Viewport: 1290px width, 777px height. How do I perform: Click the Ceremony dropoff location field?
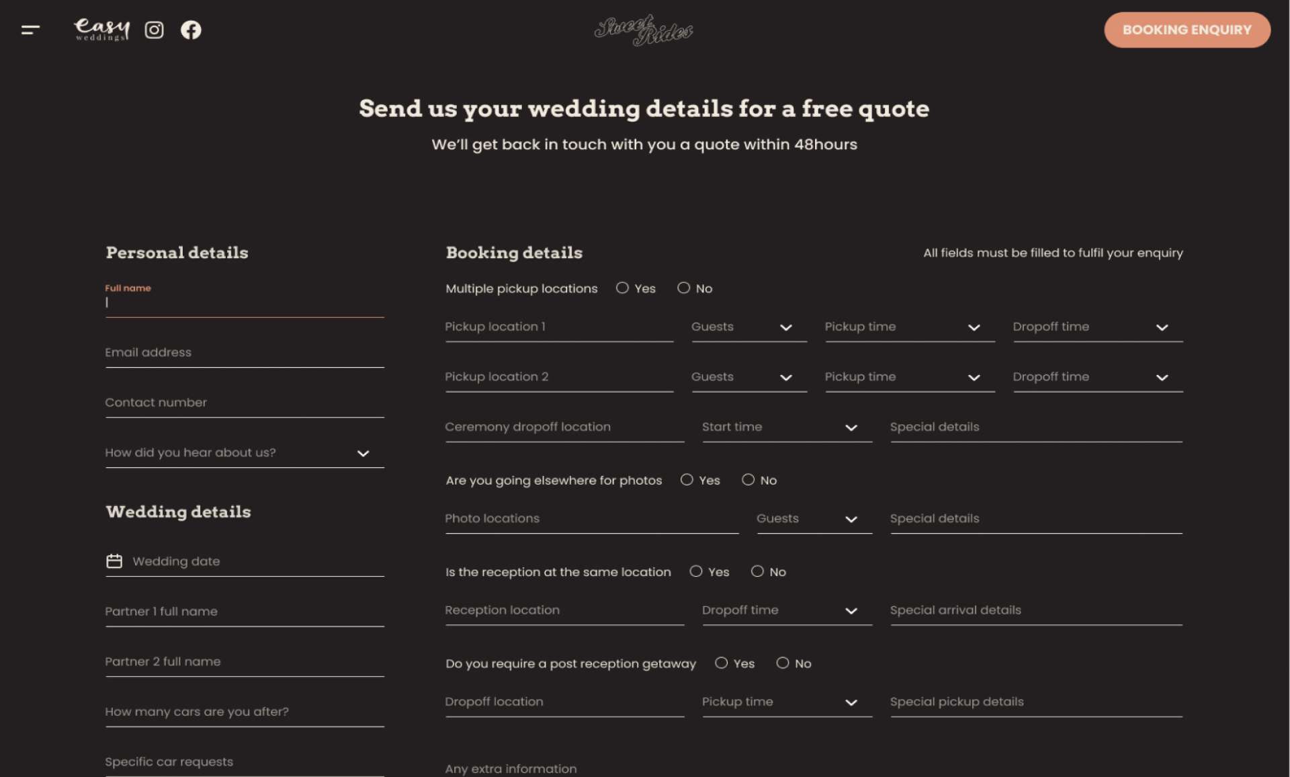[564, 427]
